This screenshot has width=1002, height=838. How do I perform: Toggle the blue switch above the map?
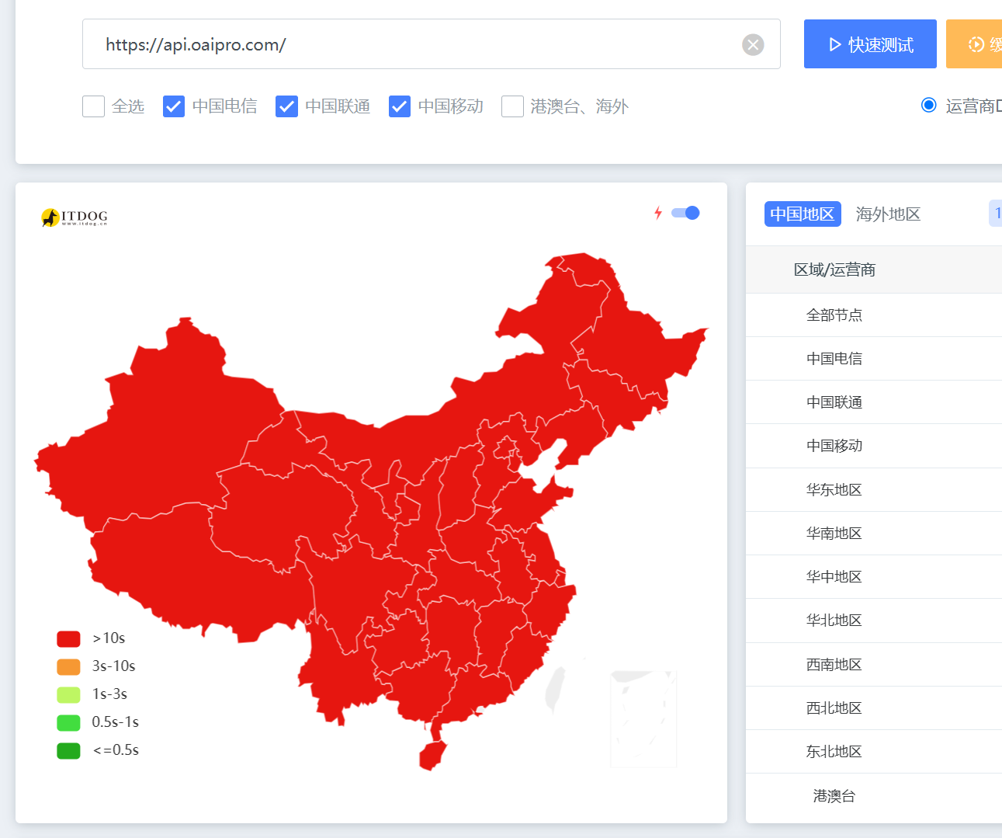pyautogui.click(x=685, y=213)
